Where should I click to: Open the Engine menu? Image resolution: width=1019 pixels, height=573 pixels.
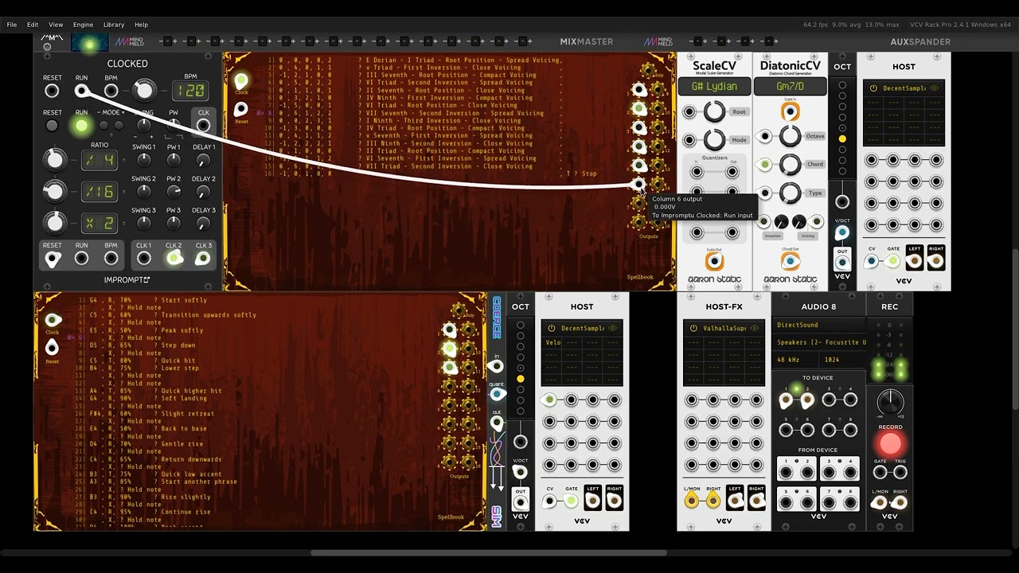(83, 25)
